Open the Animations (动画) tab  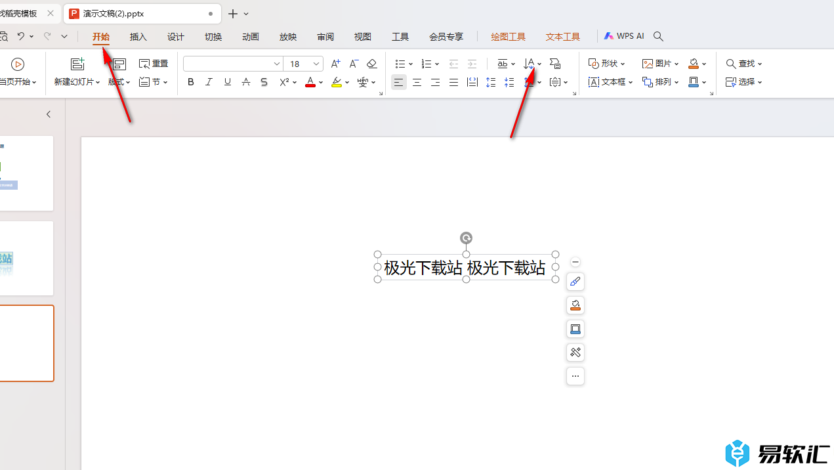(251, 37)
